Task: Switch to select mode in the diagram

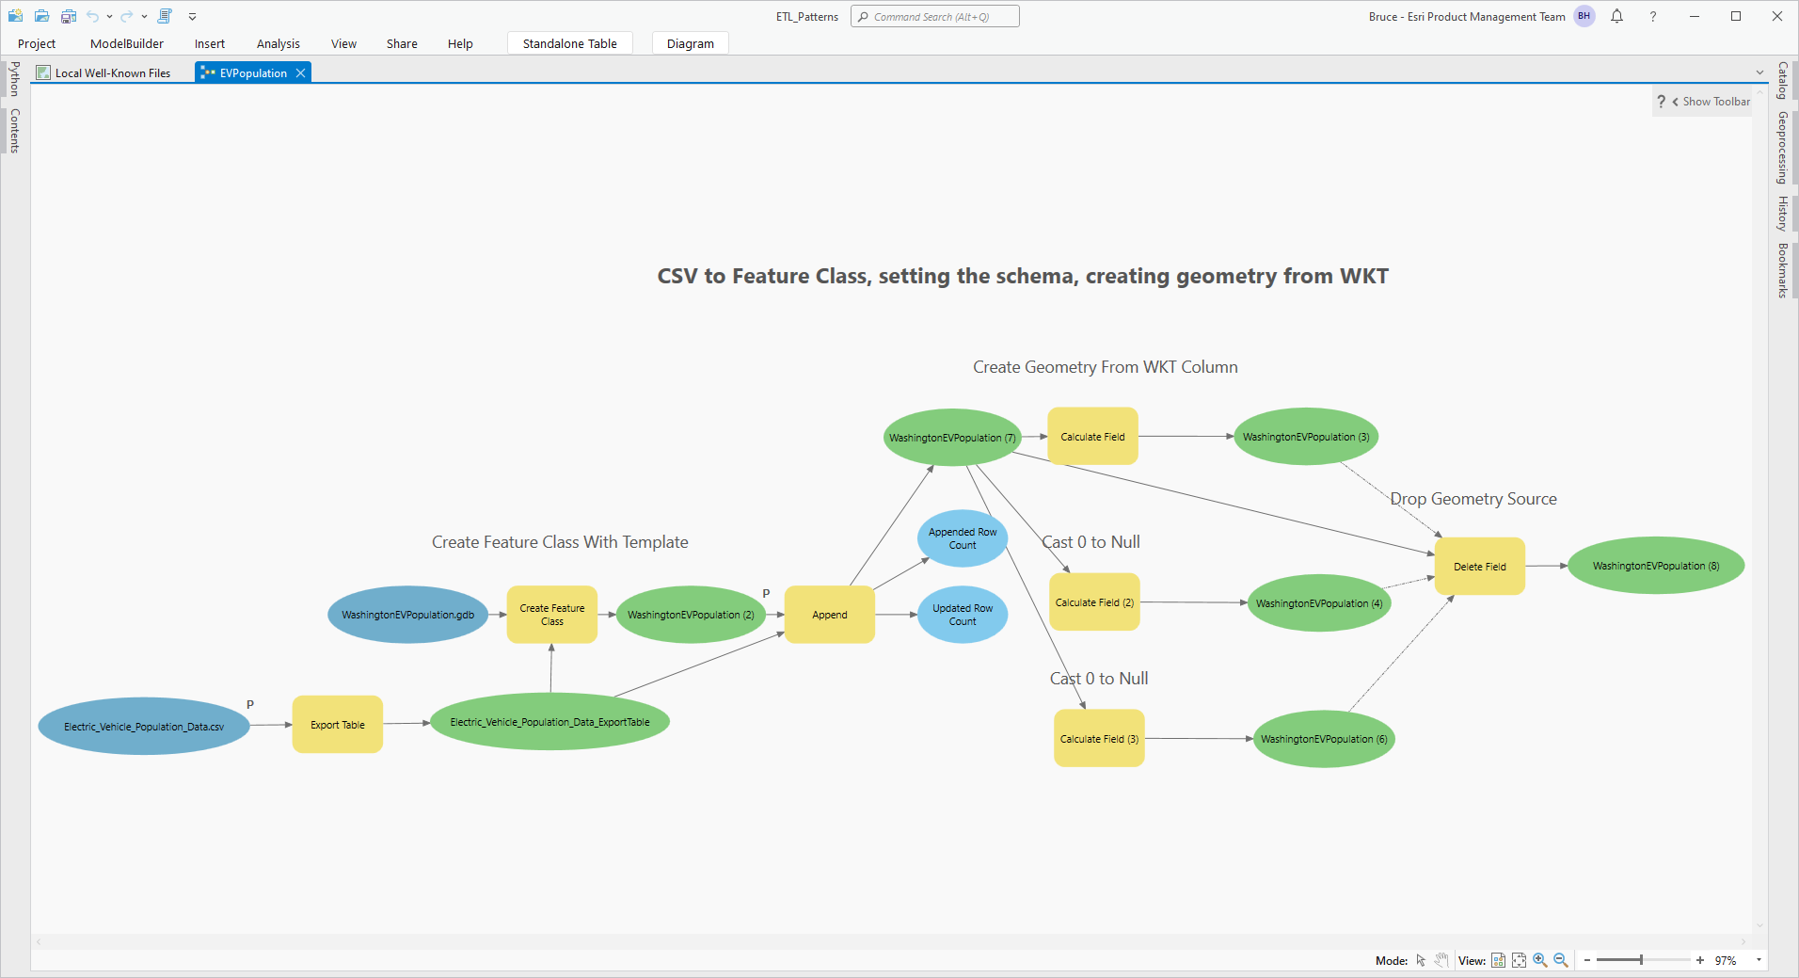Action: [1421, 959]
